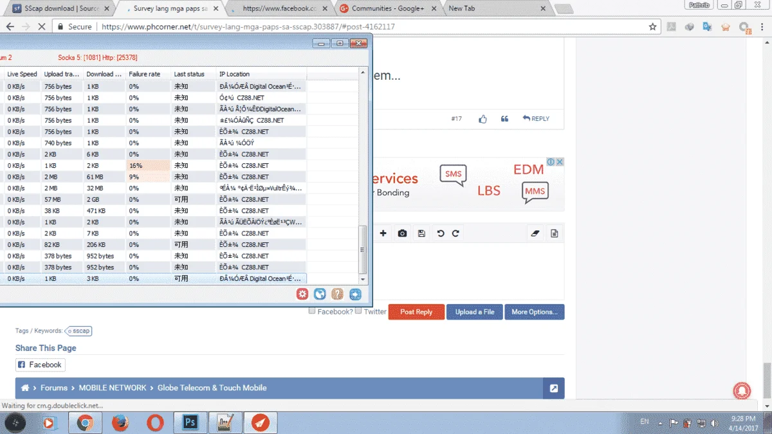Click the #17 post number link
The width and height of the screenshot is (772, 434).
click(x=456, y=119)
